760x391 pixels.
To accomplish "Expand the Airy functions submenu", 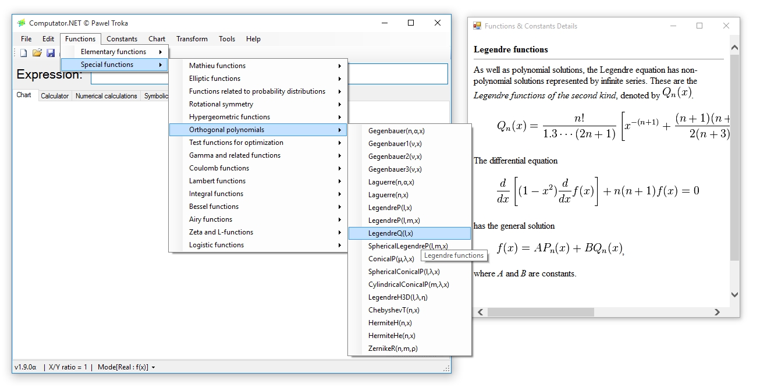I will click(x=258, y=219).
